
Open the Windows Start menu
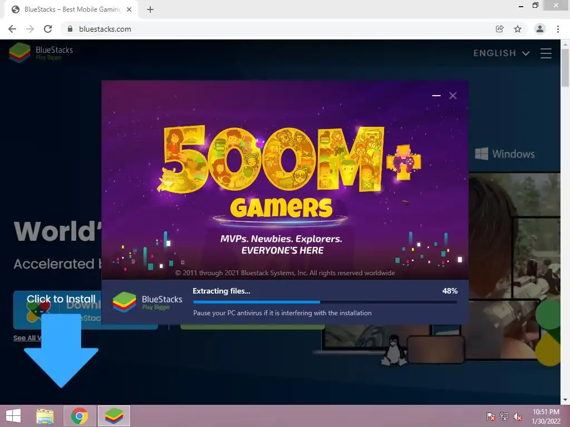[x=13, y=416]
